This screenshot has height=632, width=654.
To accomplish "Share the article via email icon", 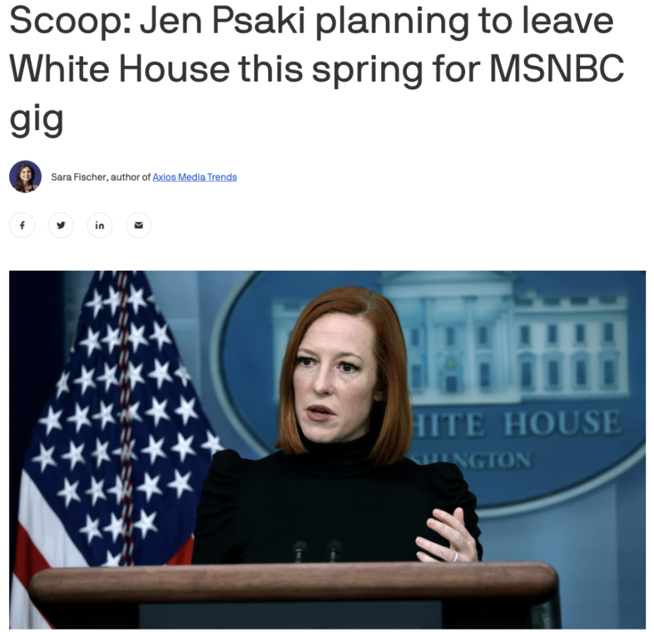I will pos(139,225).
